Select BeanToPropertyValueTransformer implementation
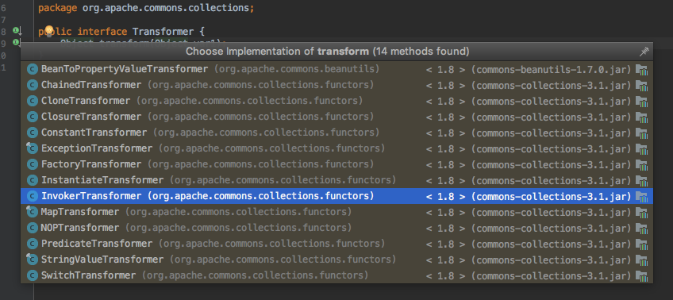Viewport: 673px width, 300px height. (337, 69)
